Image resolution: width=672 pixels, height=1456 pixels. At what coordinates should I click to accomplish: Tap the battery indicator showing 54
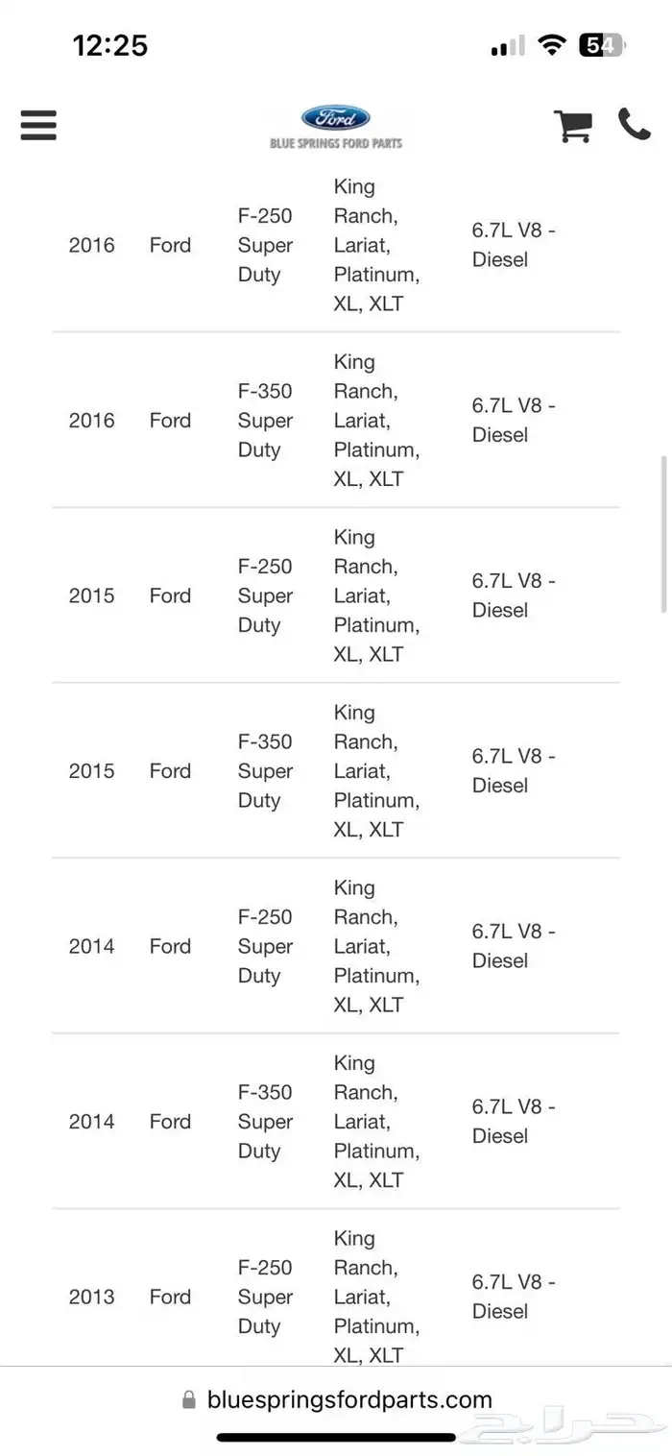[602, 44]
